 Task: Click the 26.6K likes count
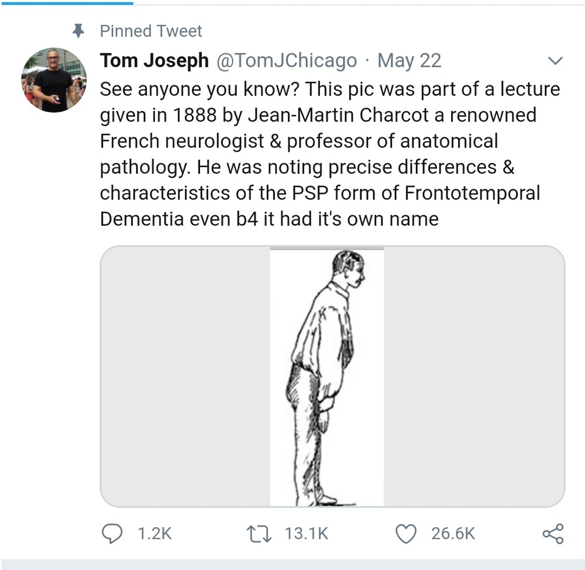pos(453,533)
